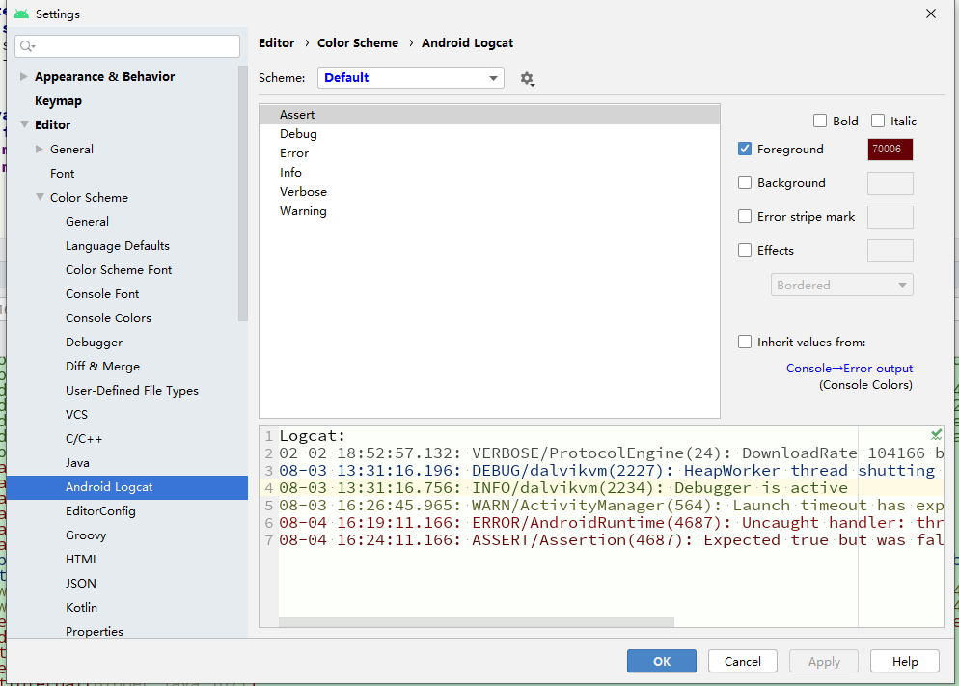Check Inherit values from
959x686 pixels.
745,341
